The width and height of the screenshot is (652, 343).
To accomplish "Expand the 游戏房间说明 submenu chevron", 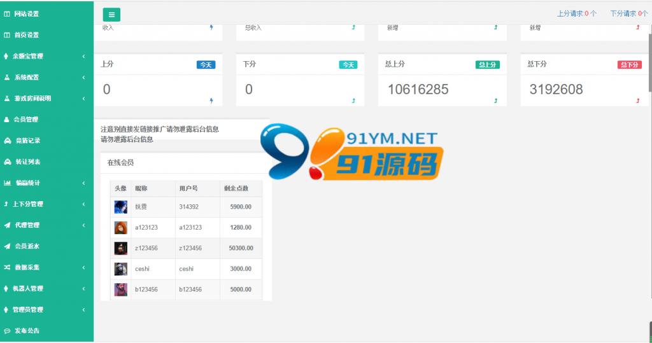I will [x=83, y=99].
